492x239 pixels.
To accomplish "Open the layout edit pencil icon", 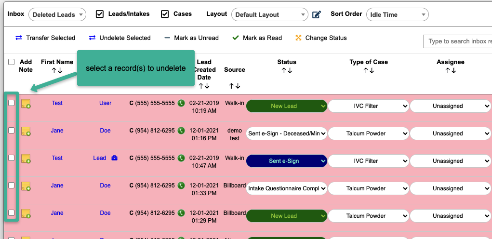I will [x=317, y=14].
